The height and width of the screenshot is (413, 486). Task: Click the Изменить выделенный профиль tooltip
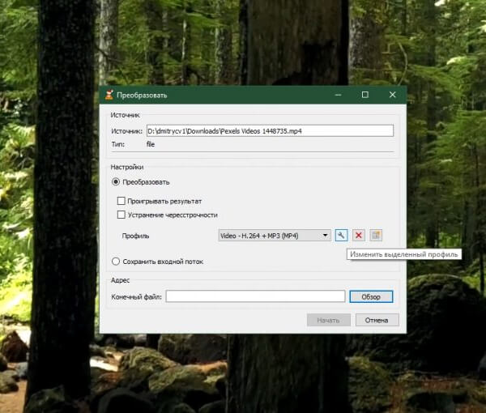(x=404, y=254)
